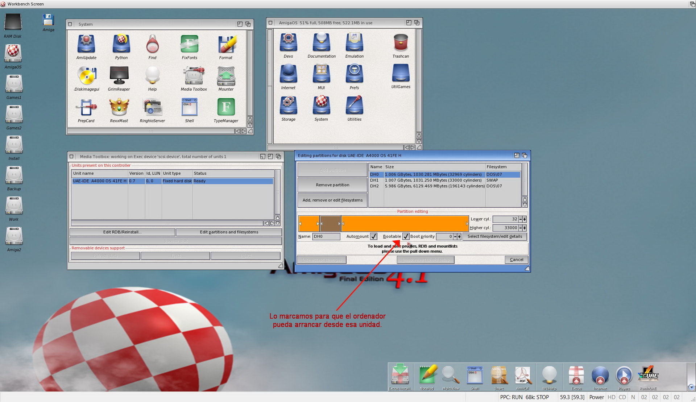The height and width of the screenshot is (402, 696).
Task: Open Shell icon in System window
Action: tap(189, 107)
